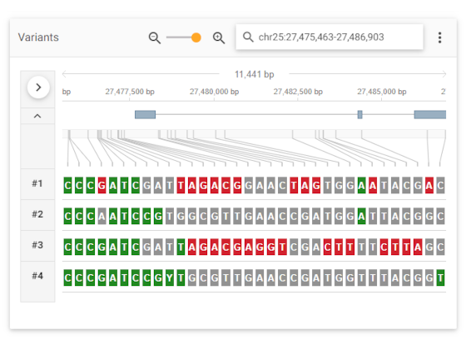This screenshot has height=350, width=466.
Task: Expand side panel with right chevron button
Action: pos(38,87)
